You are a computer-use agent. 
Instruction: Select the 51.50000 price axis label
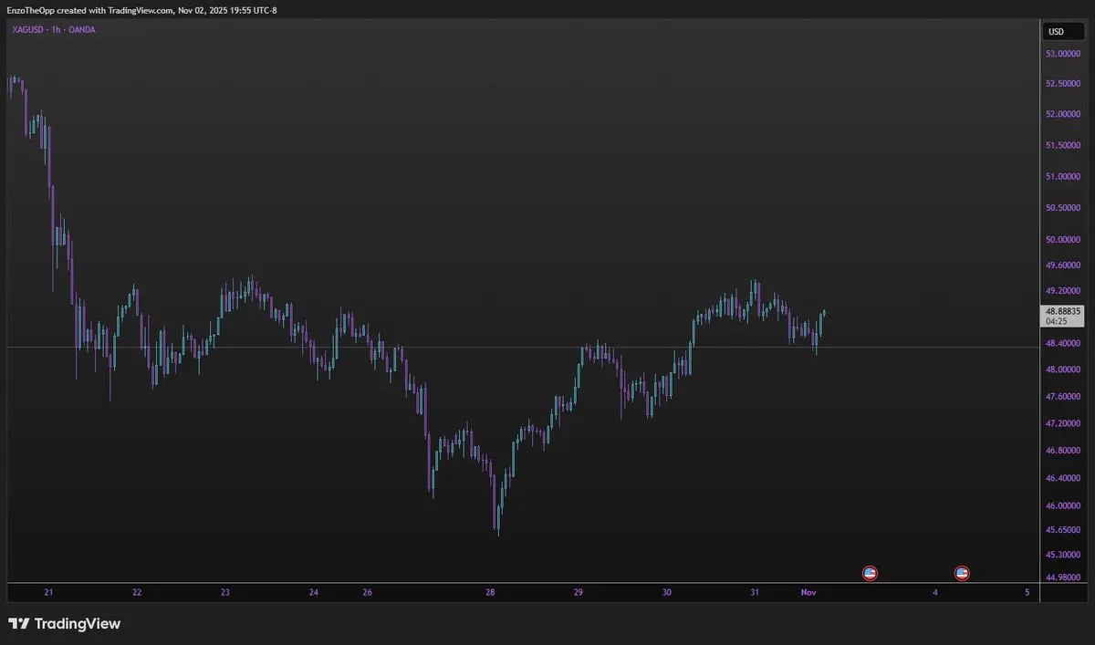click(x=1063, y=145)
